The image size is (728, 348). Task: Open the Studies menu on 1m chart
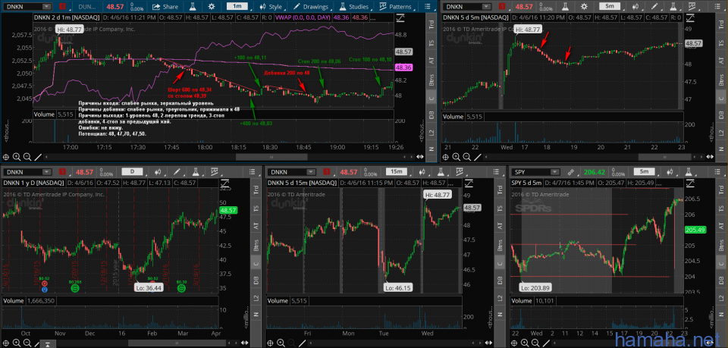click(x=354, y=7)
